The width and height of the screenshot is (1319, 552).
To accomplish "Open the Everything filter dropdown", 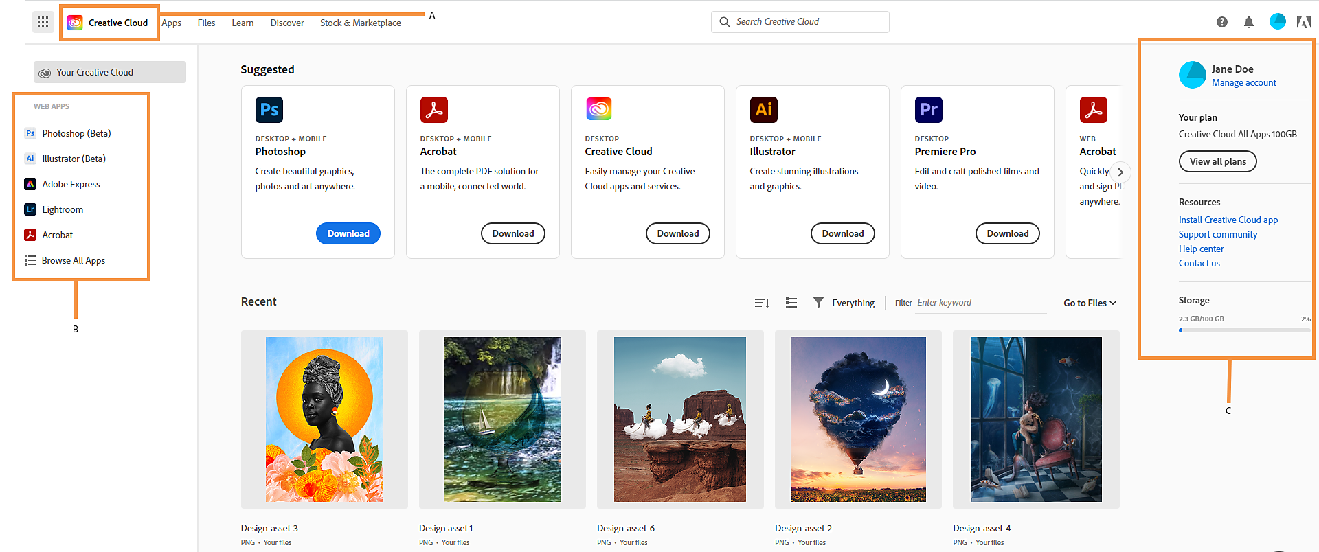I will coord(844,303).
